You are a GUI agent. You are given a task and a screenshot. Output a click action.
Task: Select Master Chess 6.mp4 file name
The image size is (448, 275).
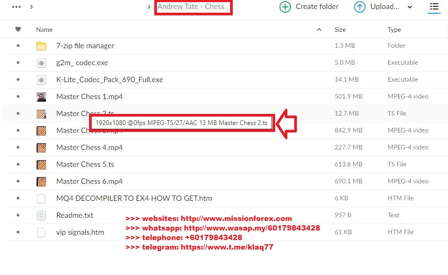pyautogui.click(x=90, y=181)
